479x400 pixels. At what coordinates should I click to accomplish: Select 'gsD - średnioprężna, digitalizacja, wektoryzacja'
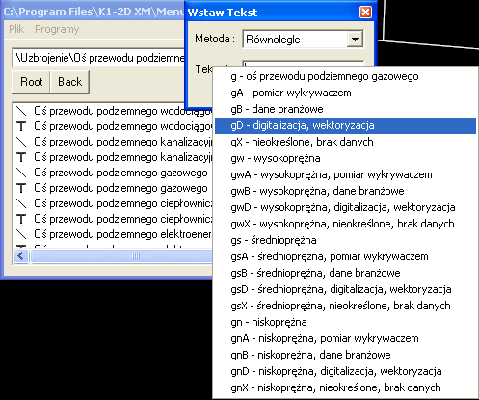coord(345,289)
